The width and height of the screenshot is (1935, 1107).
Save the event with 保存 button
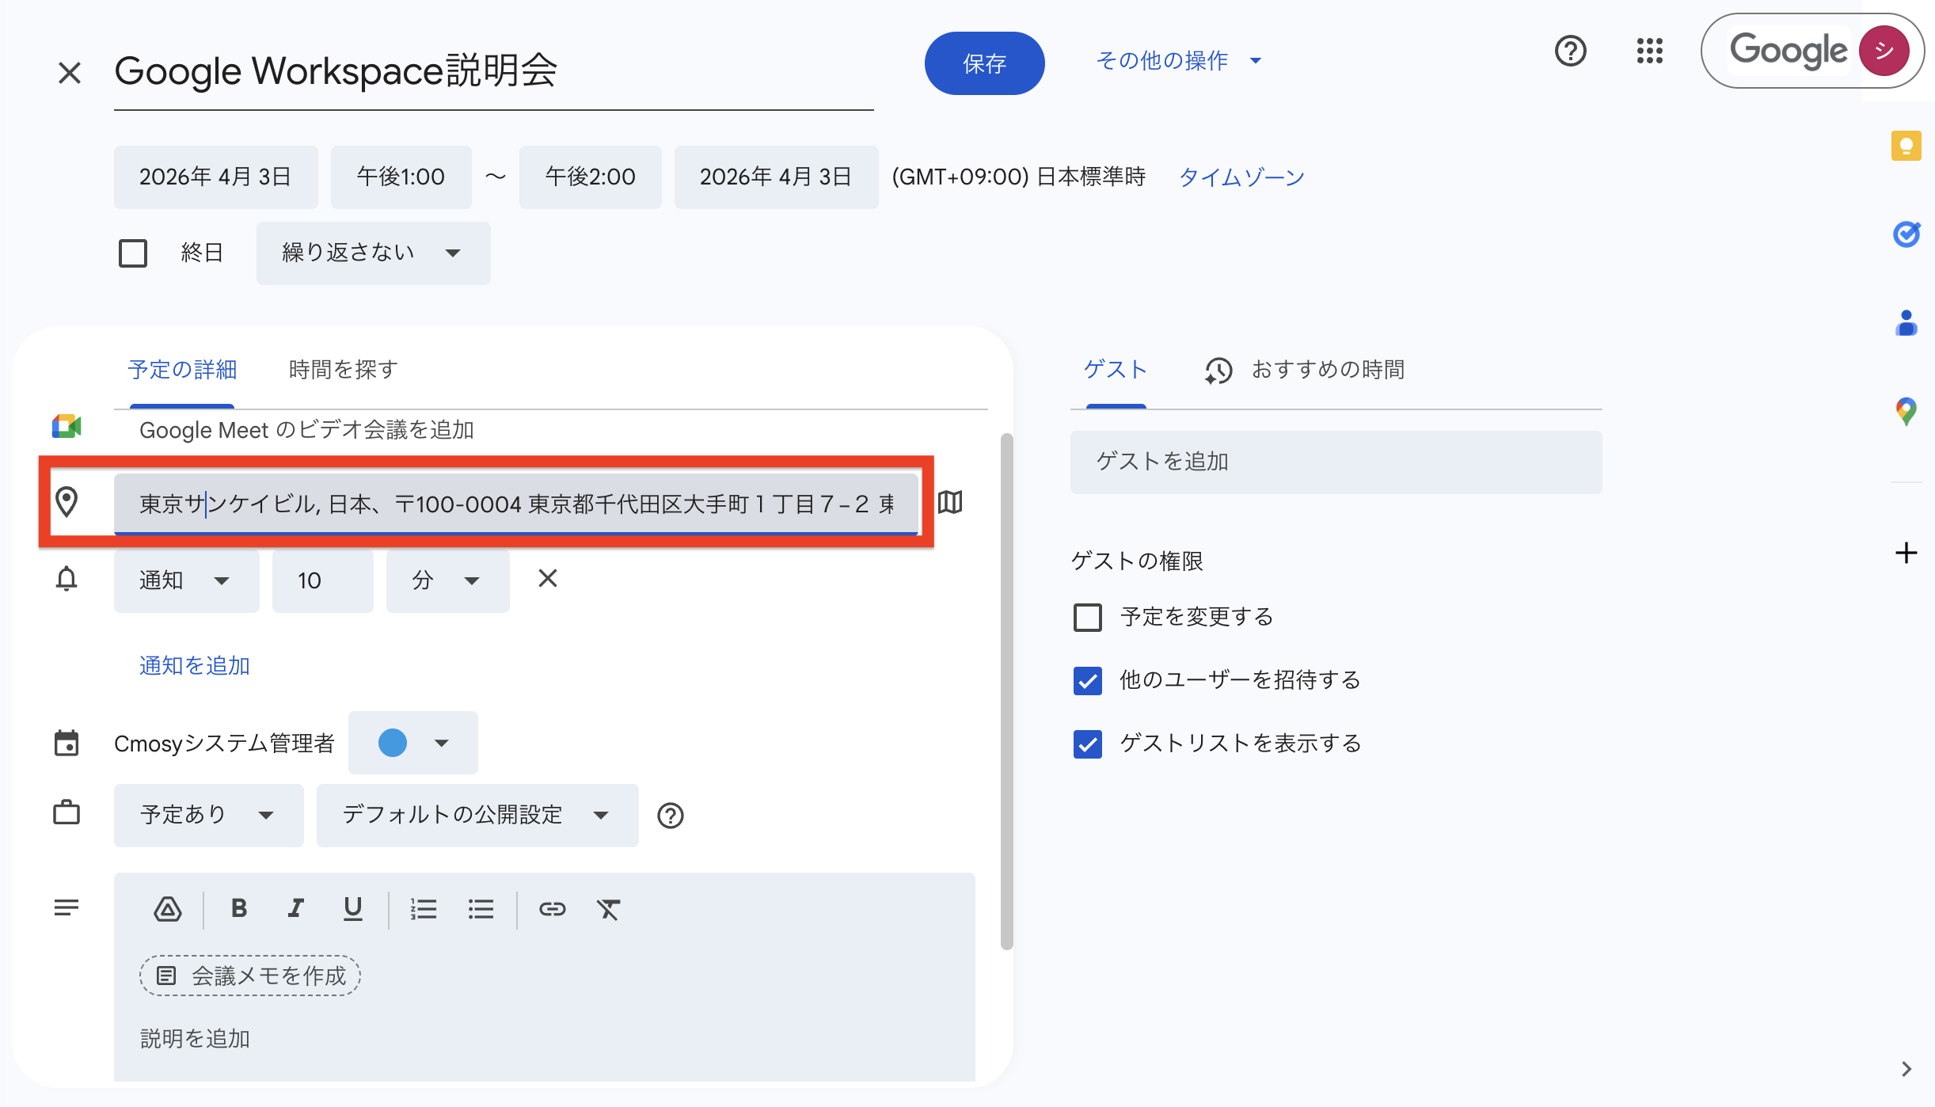(985, 63)
